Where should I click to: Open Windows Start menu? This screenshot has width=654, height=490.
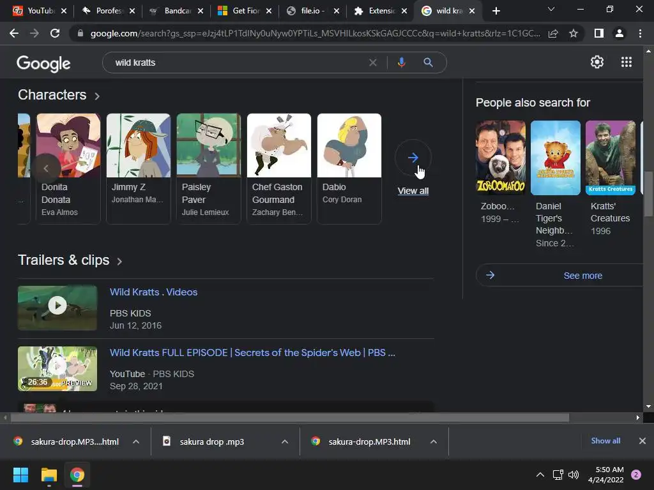[x=20, y=475]
